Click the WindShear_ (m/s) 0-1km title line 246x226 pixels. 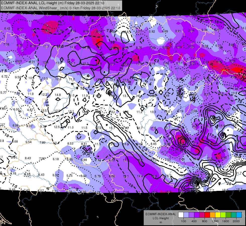coord(61,8)
